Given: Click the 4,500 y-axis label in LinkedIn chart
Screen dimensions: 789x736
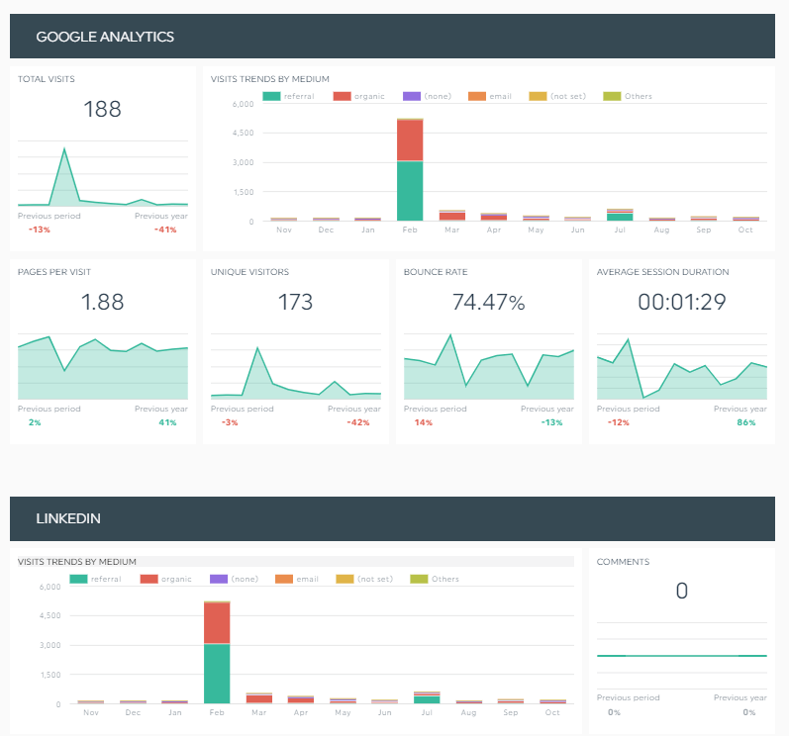Looking at the screenshot, I should click(50, 615).
